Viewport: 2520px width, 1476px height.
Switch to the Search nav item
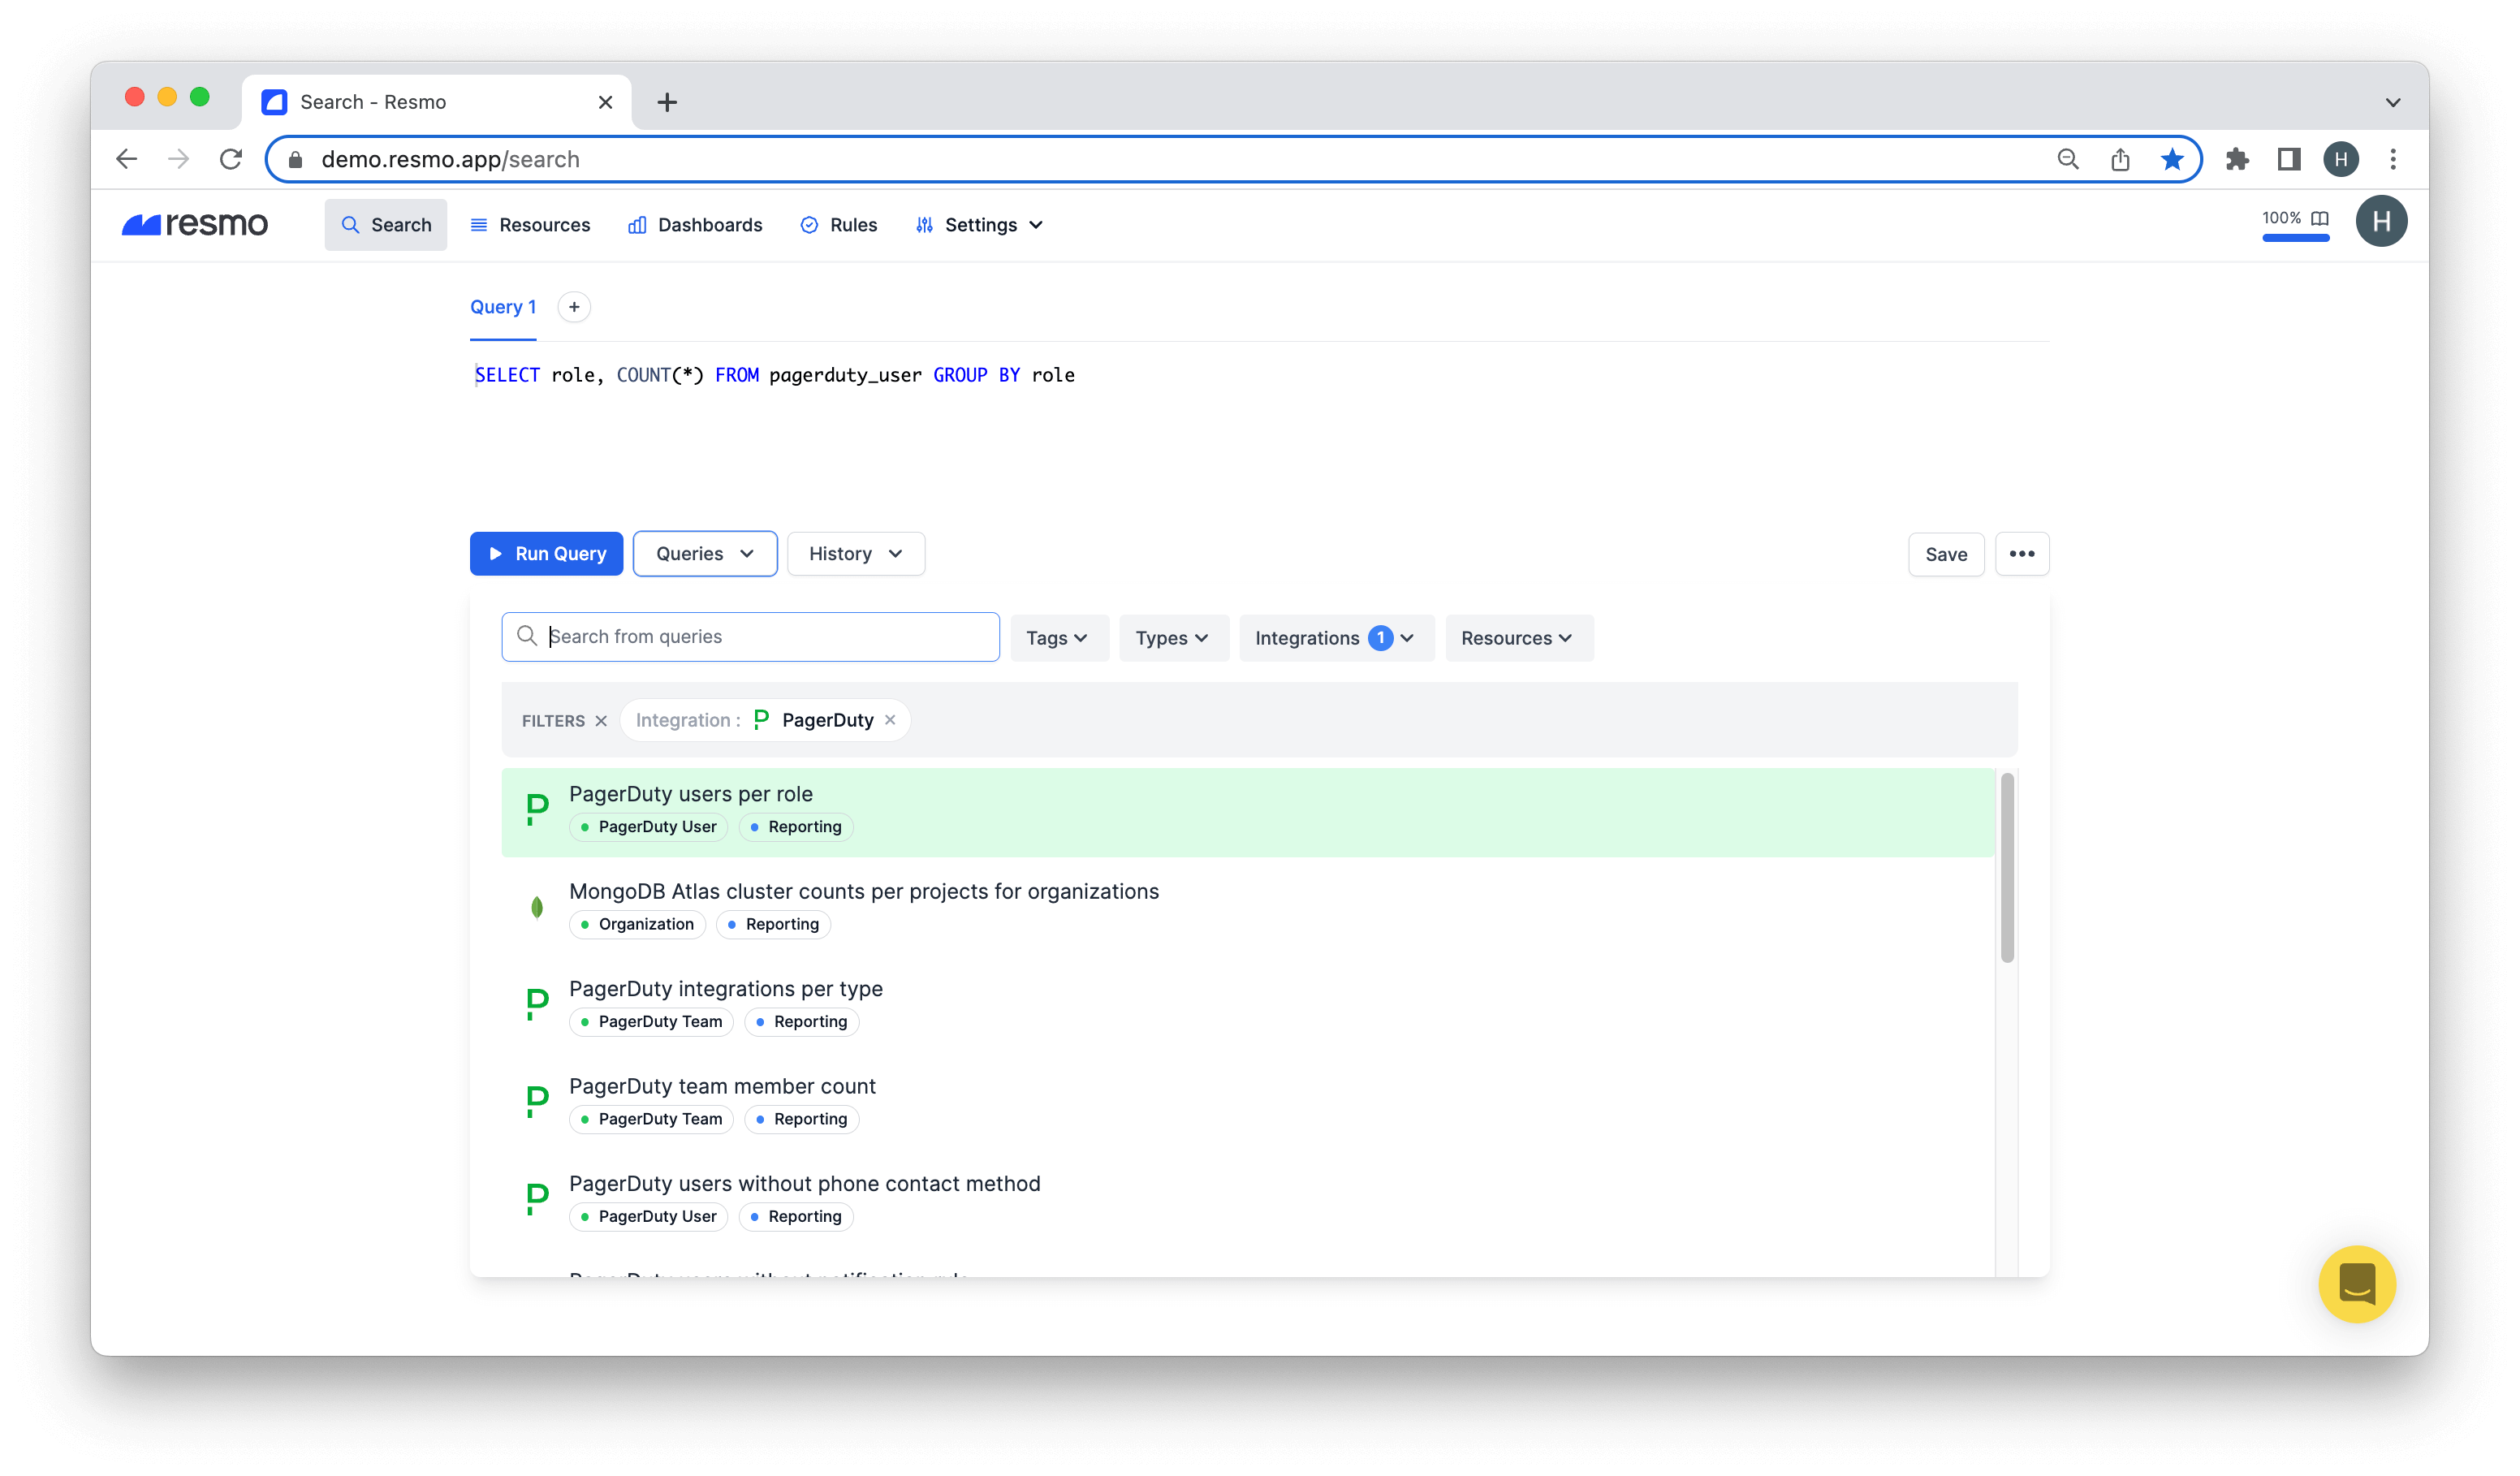[x=386, y=225]
